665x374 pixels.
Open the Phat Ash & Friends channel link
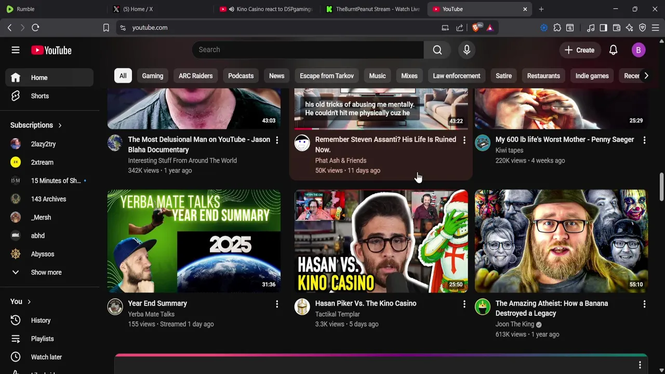(341, 161)
